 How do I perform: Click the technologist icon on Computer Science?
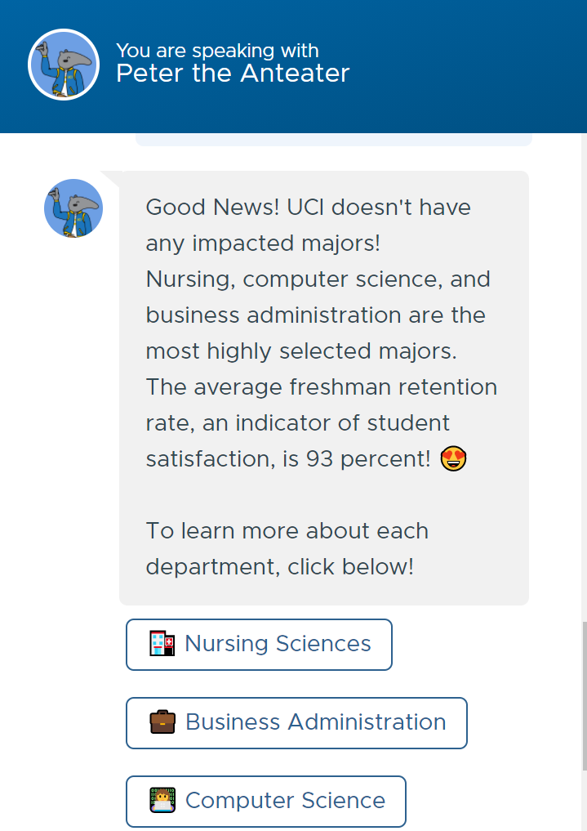pos(162,800)
